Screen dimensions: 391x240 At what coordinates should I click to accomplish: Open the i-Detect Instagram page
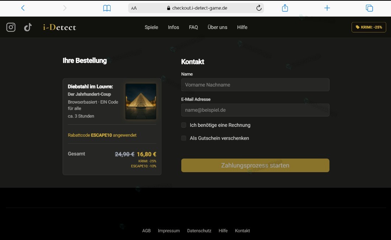pyautogui.click(x=11, y=27)
